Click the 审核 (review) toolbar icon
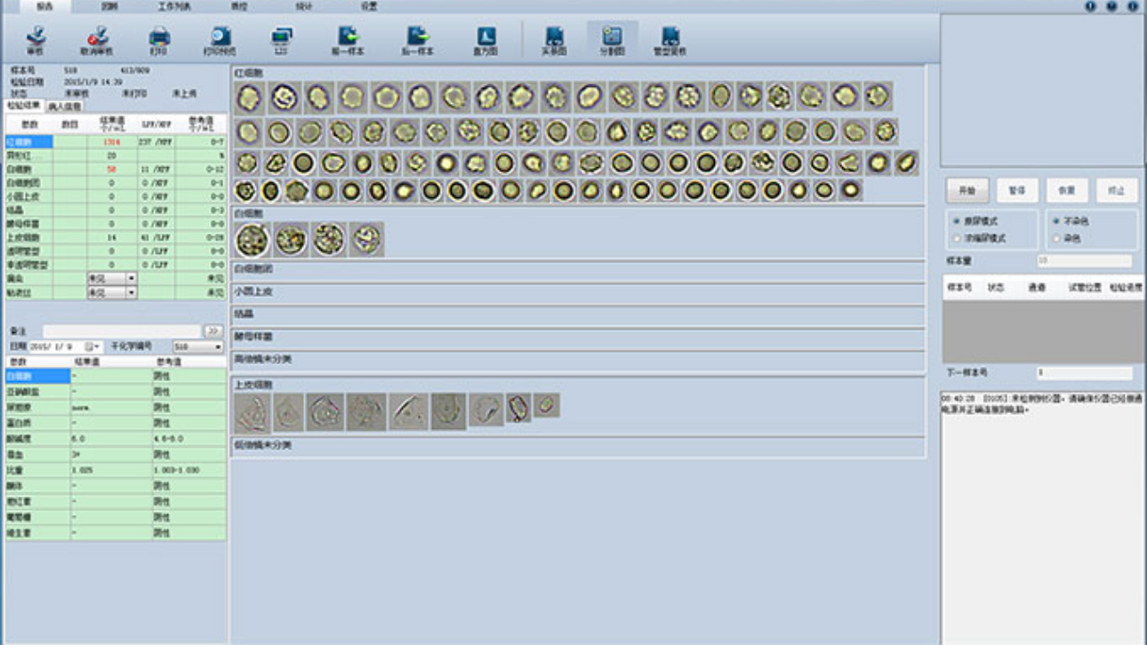The width and height of the screenshot is (1147, 645). point(36,40)
